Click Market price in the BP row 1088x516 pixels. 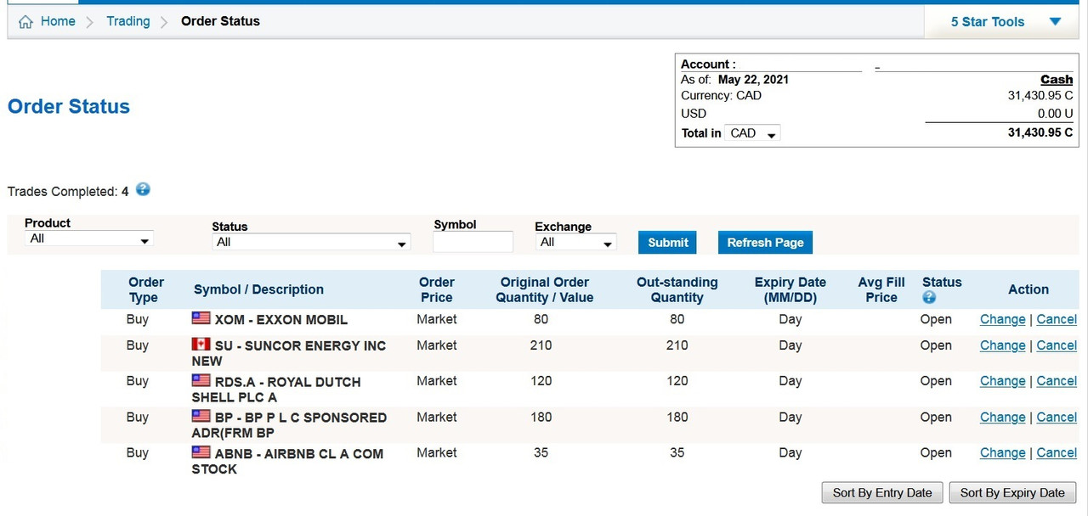click(x=437, y=417)
